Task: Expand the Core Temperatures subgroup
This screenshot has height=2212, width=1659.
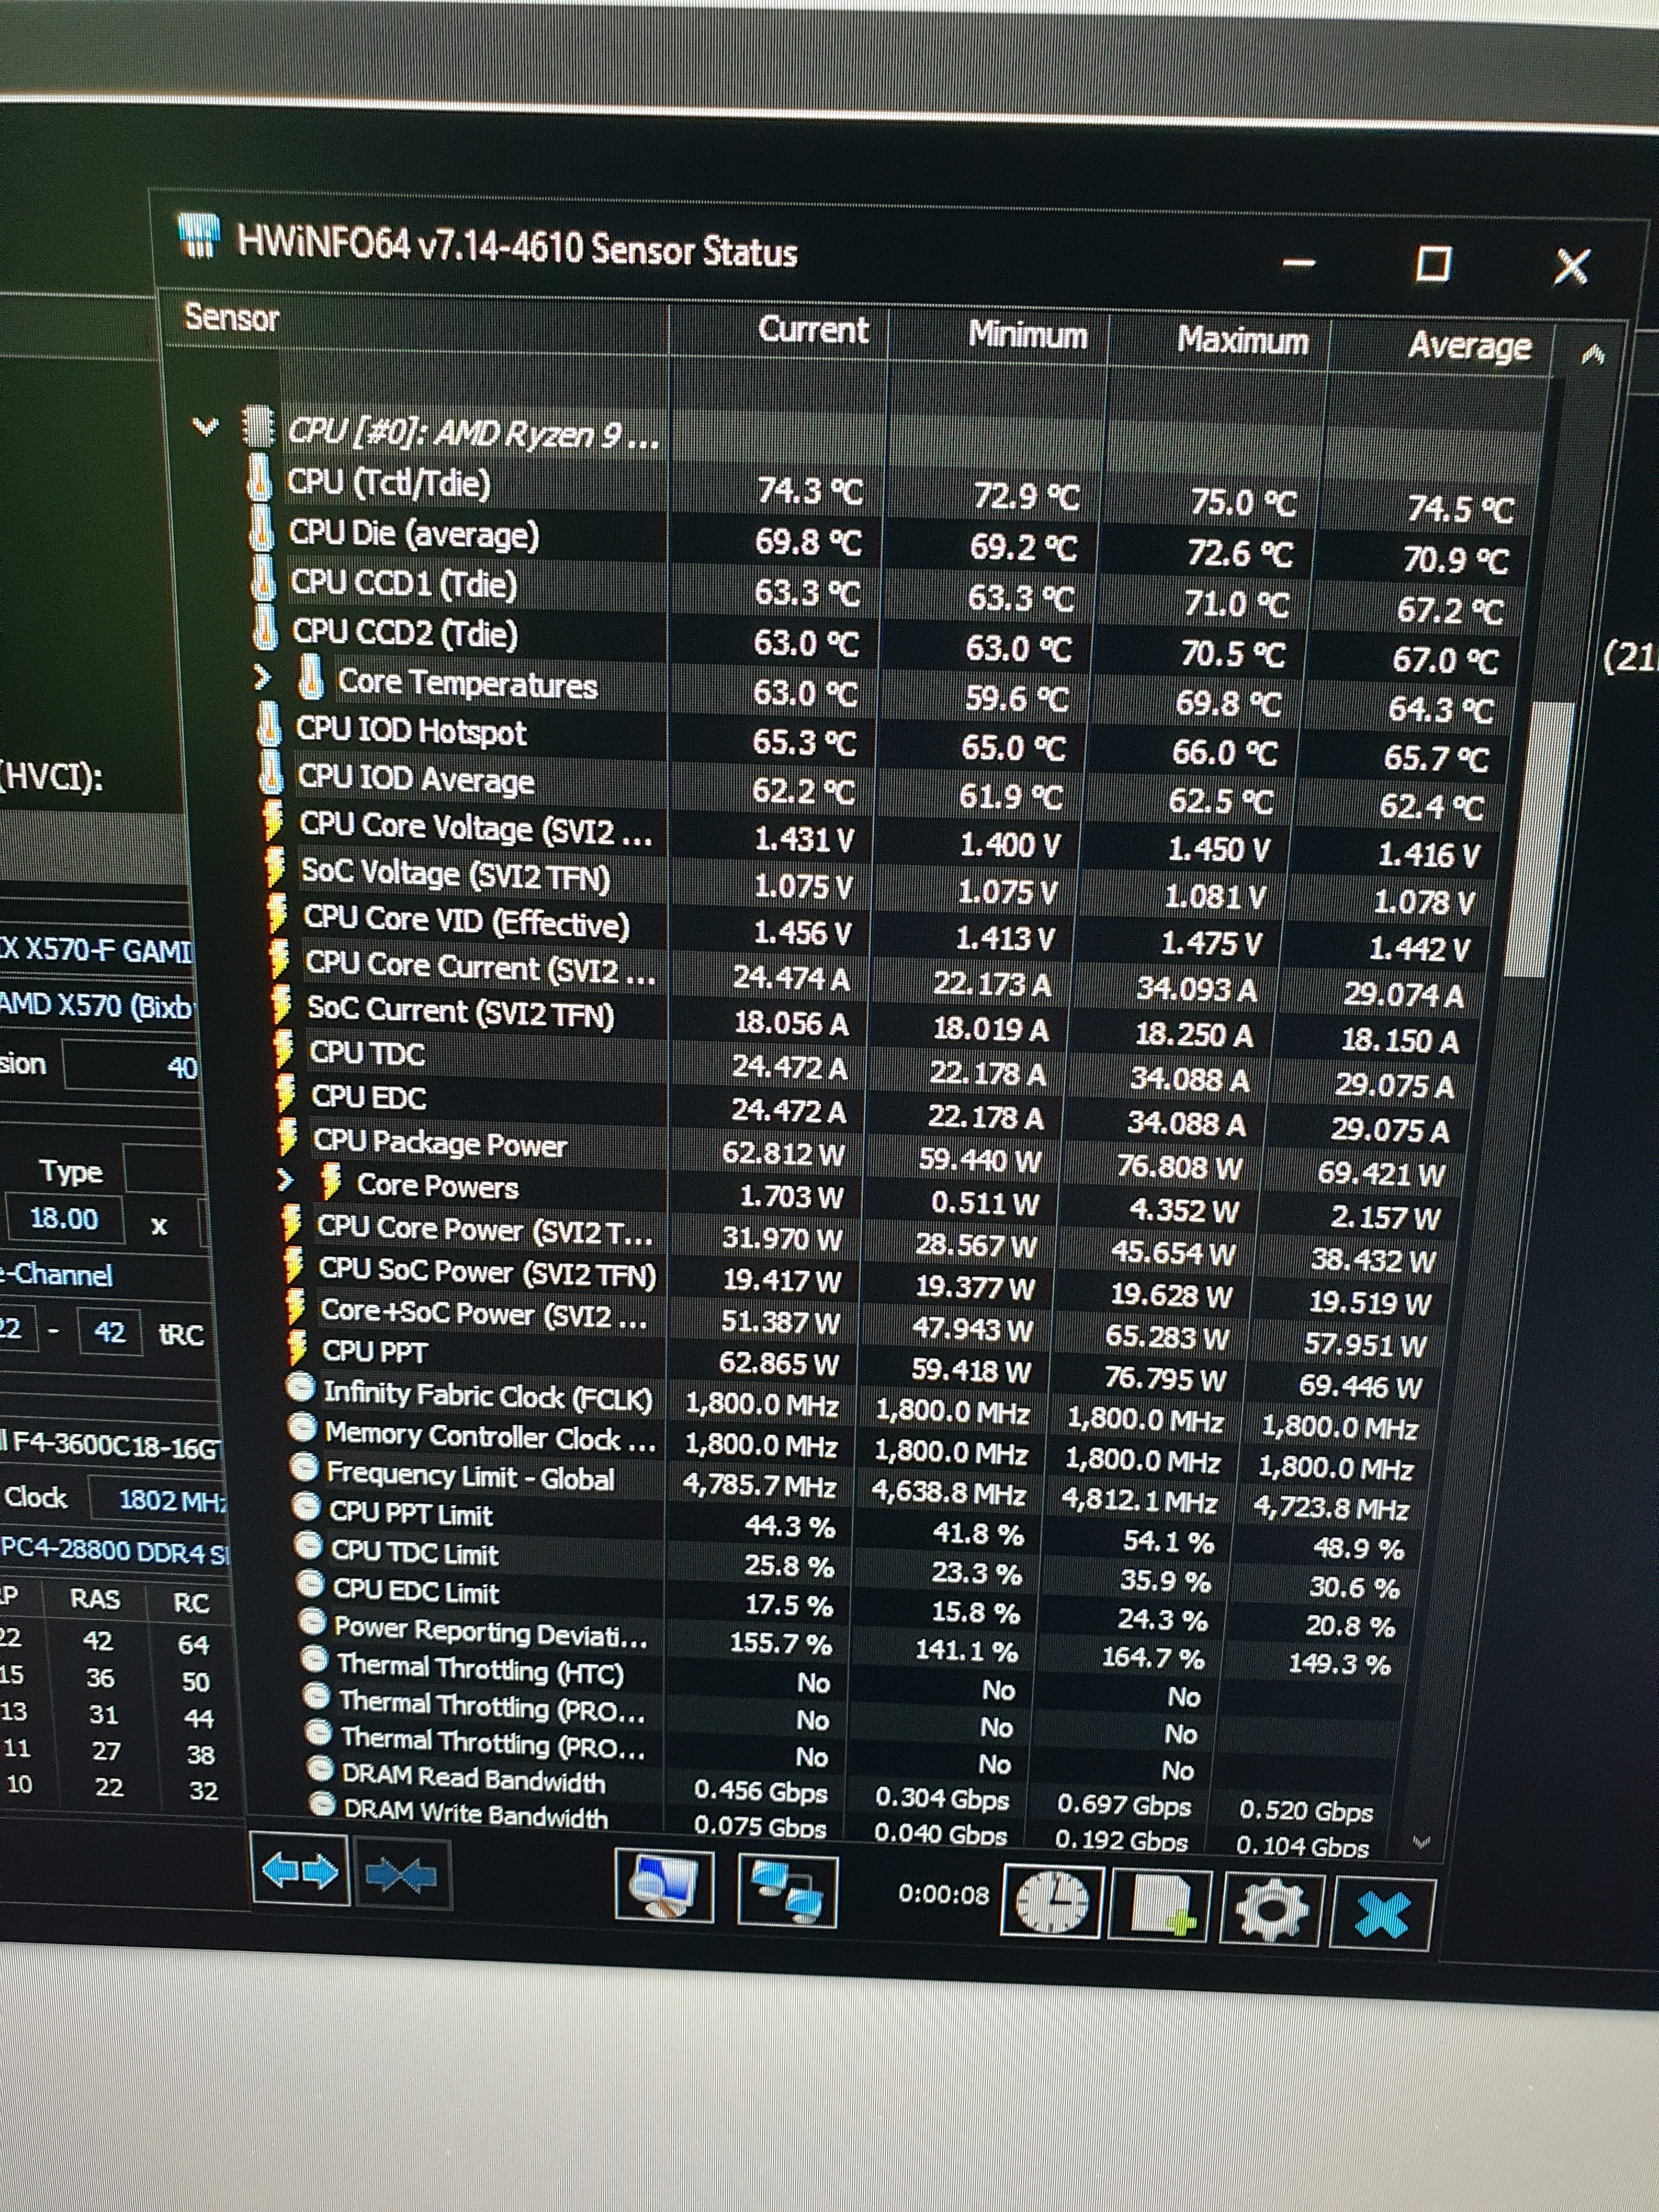Action: pyautogui.click(x=262, y=678)
